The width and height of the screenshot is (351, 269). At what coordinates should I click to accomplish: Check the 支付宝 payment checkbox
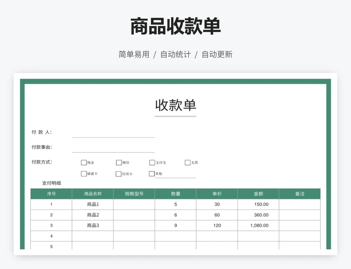(152, 163)
